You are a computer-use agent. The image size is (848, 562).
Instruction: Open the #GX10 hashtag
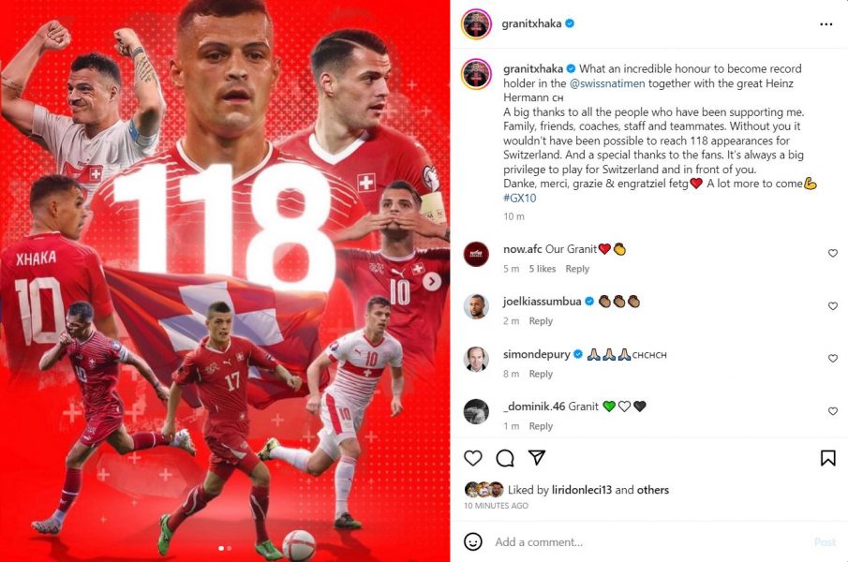coord(520,198)
